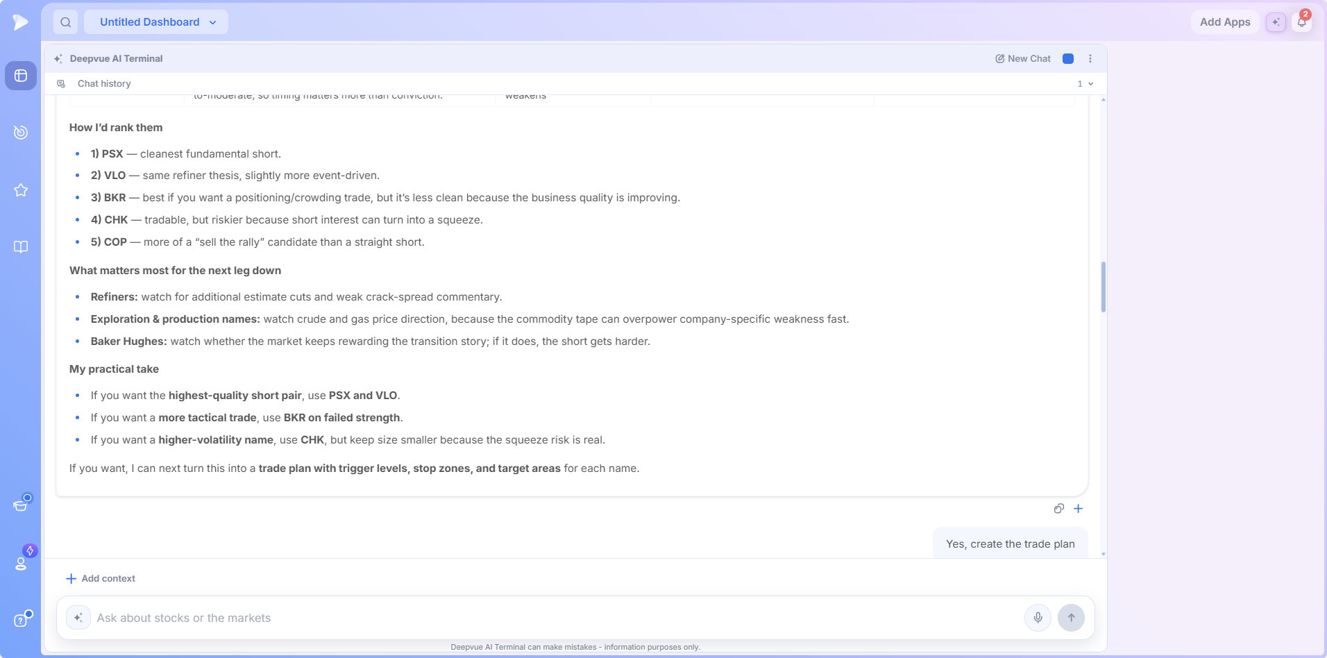Click the plus icon below the response
This screenshot has width=1327, height=658.
pos(1079,509)
